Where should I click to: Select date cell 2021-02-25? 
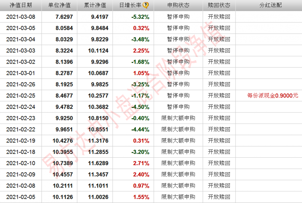21,95
